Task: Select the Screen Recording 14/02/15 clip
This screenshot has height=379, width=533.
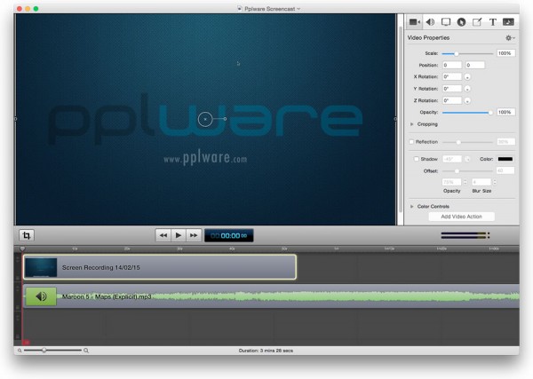Action: [x=160, y=267]
